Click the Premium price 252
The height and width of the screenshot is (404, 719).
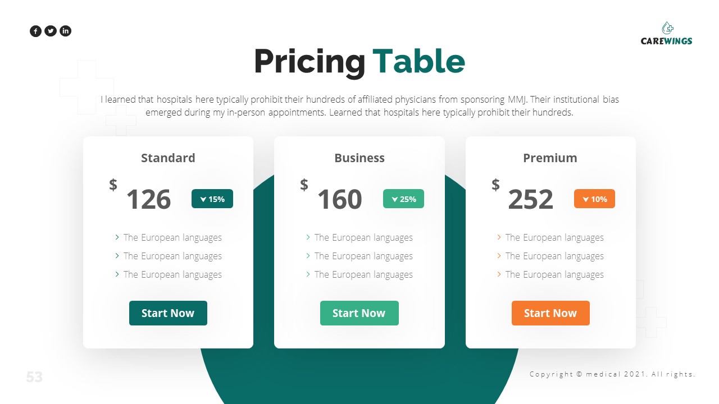click(530, 200)
